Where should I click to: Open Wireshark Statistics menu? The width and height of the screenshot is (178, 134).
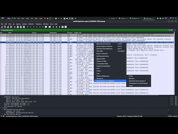pyautogui.click(x=31, y=24)
